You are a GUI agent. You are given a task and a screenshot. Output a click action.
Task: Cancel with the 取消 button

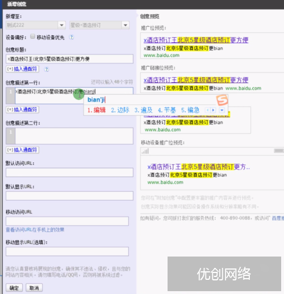click(x=34, y=288)
